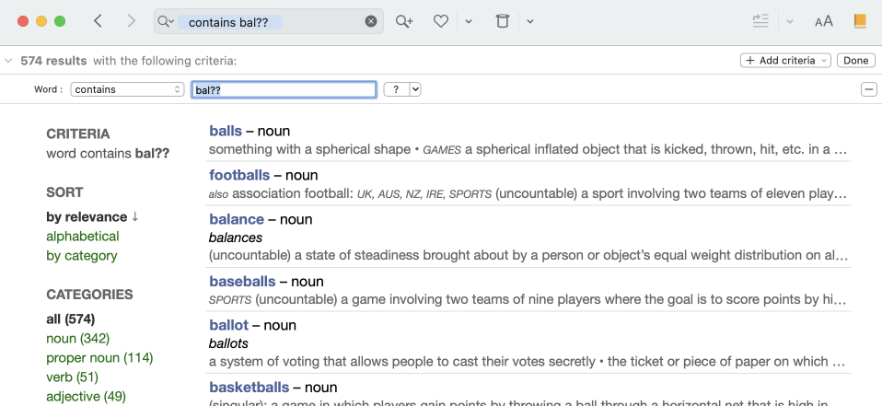882x406 pixels.
Task: Filter by proper noun (114) category
Action: click(99, 358)
